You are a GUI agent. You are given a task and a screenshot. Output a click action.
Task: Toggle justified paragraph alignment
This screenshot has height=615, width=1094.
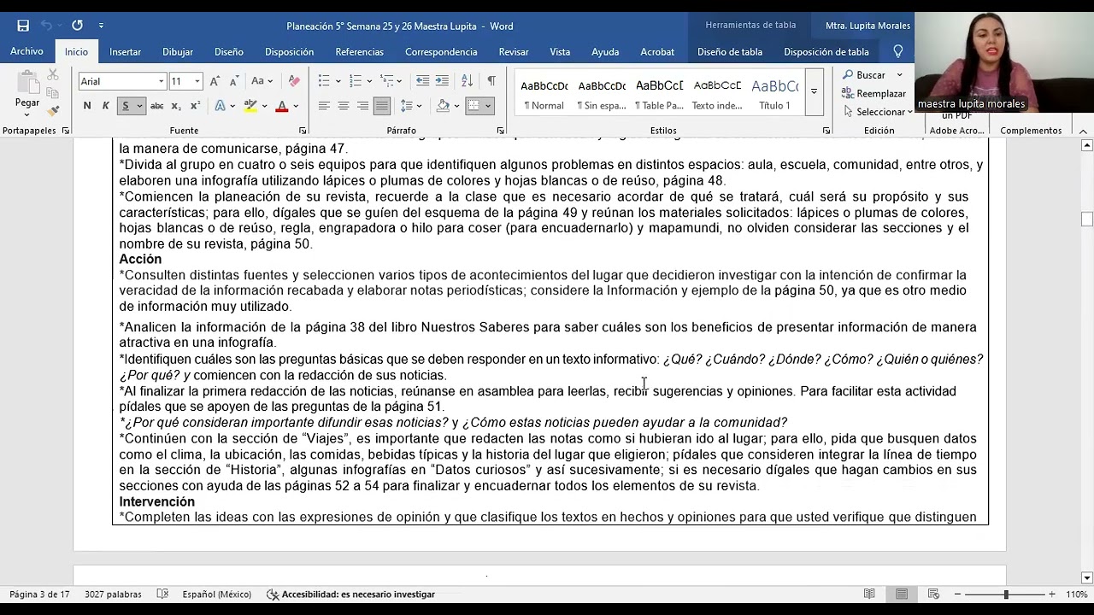(381, 106)
